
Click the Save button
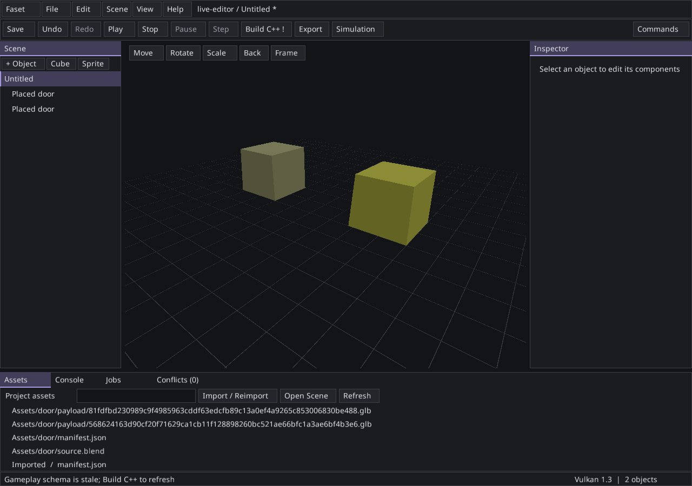point(19,29)
